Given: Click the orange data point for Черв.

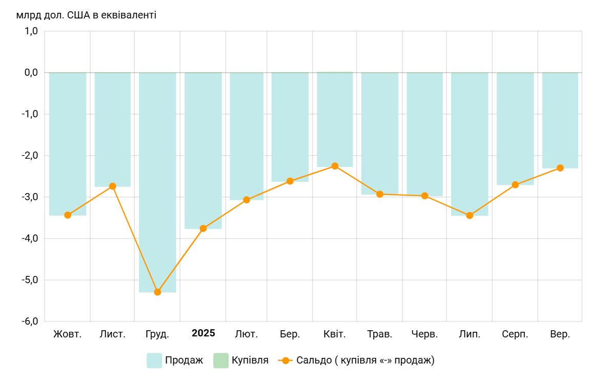Looking at the screenshot, I should [x=424, y=196].
